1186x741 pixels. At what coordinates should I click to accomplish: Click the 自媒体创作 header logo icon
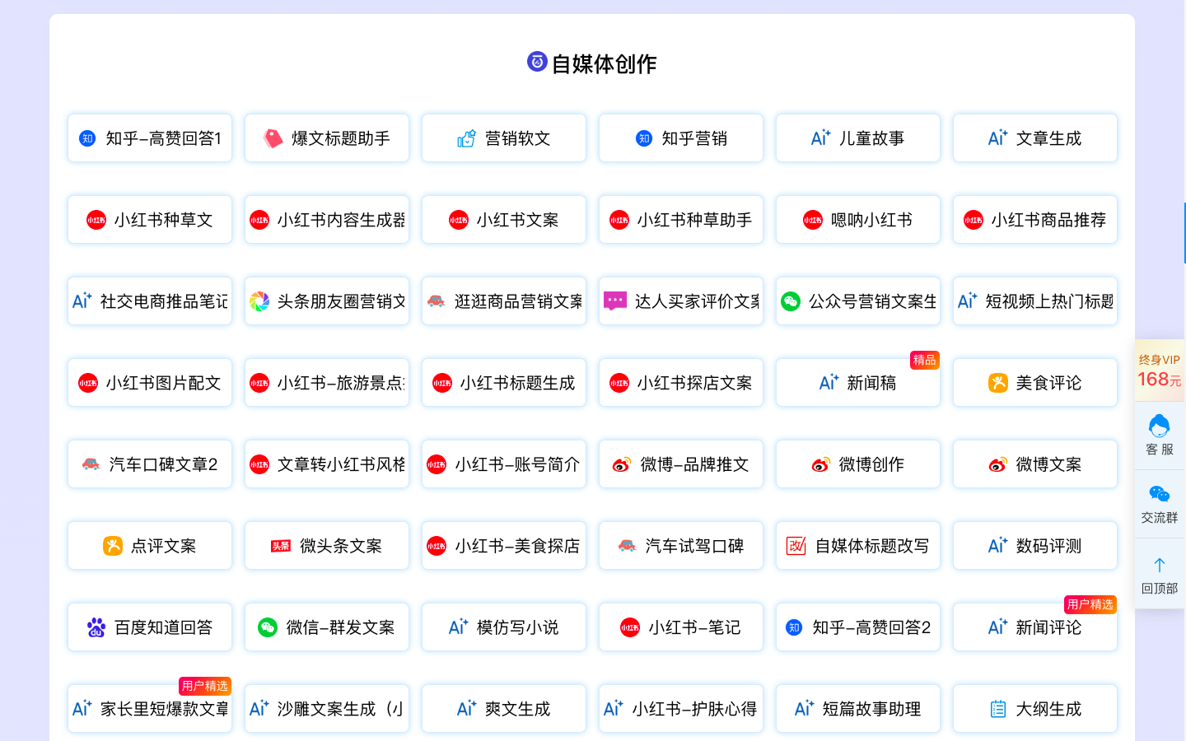pyautogui.click(x=535, y=61)
